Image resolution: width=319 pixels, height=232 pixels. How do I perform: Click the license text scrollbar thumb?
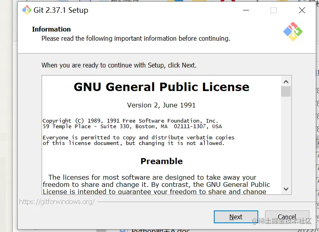[286, 91]
